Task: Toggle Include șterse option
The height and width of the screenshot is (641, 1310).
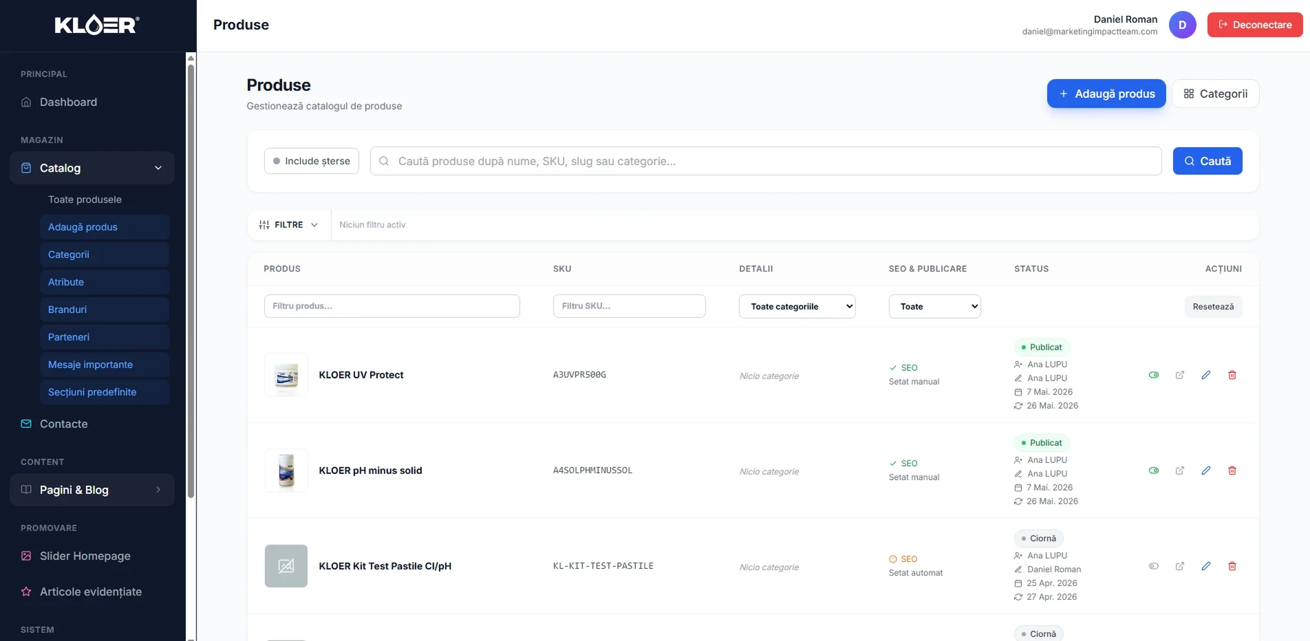Action: (311, 161)
